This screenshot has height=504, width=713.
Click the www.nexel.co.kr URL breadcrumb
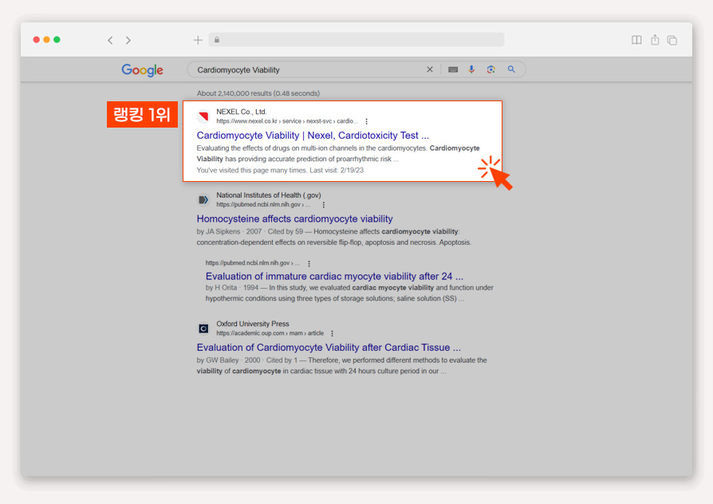(x=287, y=121)
